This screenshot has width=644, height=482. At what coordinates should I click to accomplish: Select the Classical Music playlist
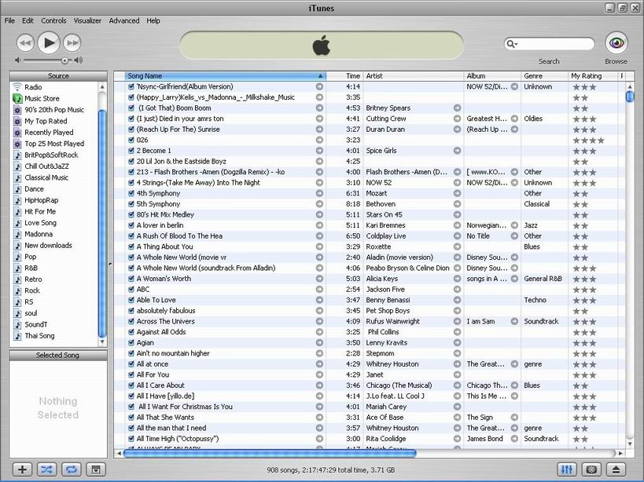46,177
